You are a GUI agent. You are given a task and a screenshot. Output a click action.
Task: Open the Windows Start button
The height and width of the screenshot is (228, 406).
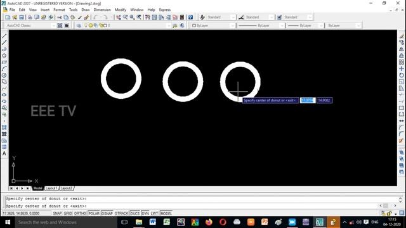tap(8, 222)
